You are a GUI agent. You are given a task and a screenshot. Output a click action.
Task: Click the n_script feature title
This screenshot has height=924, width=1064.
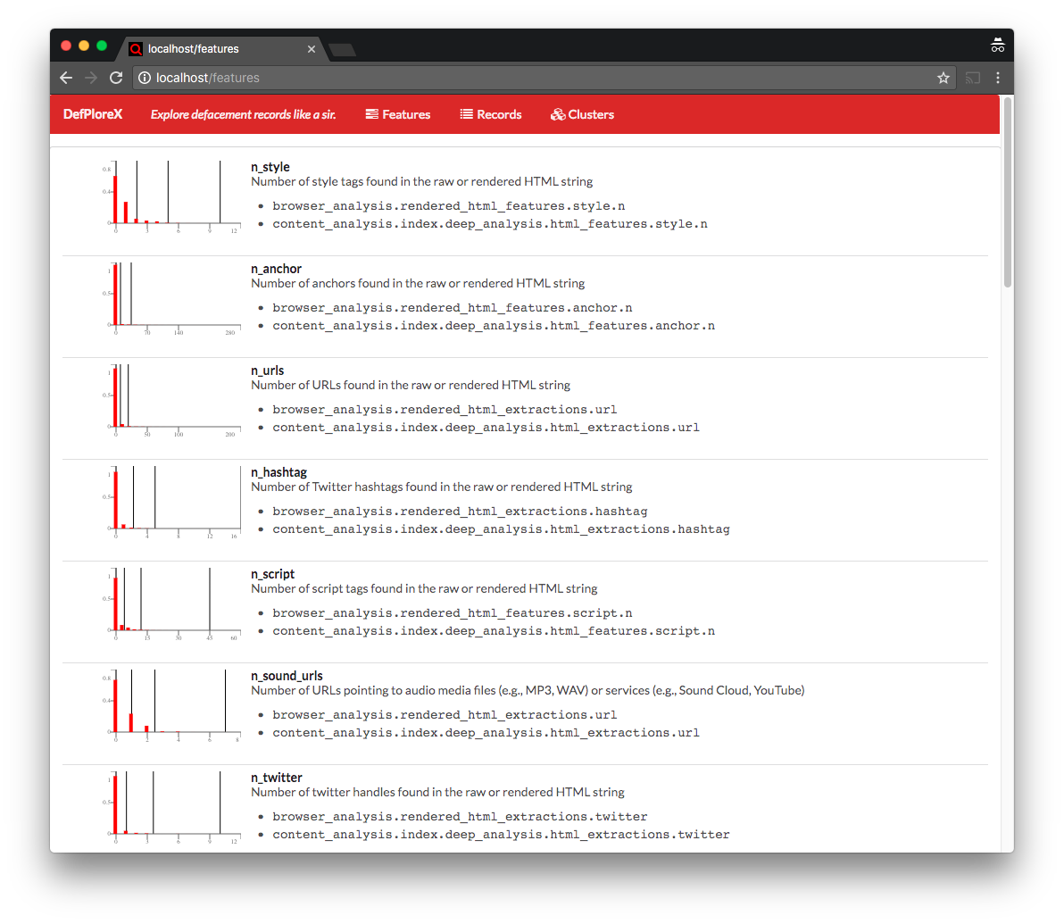click(273, 574)
